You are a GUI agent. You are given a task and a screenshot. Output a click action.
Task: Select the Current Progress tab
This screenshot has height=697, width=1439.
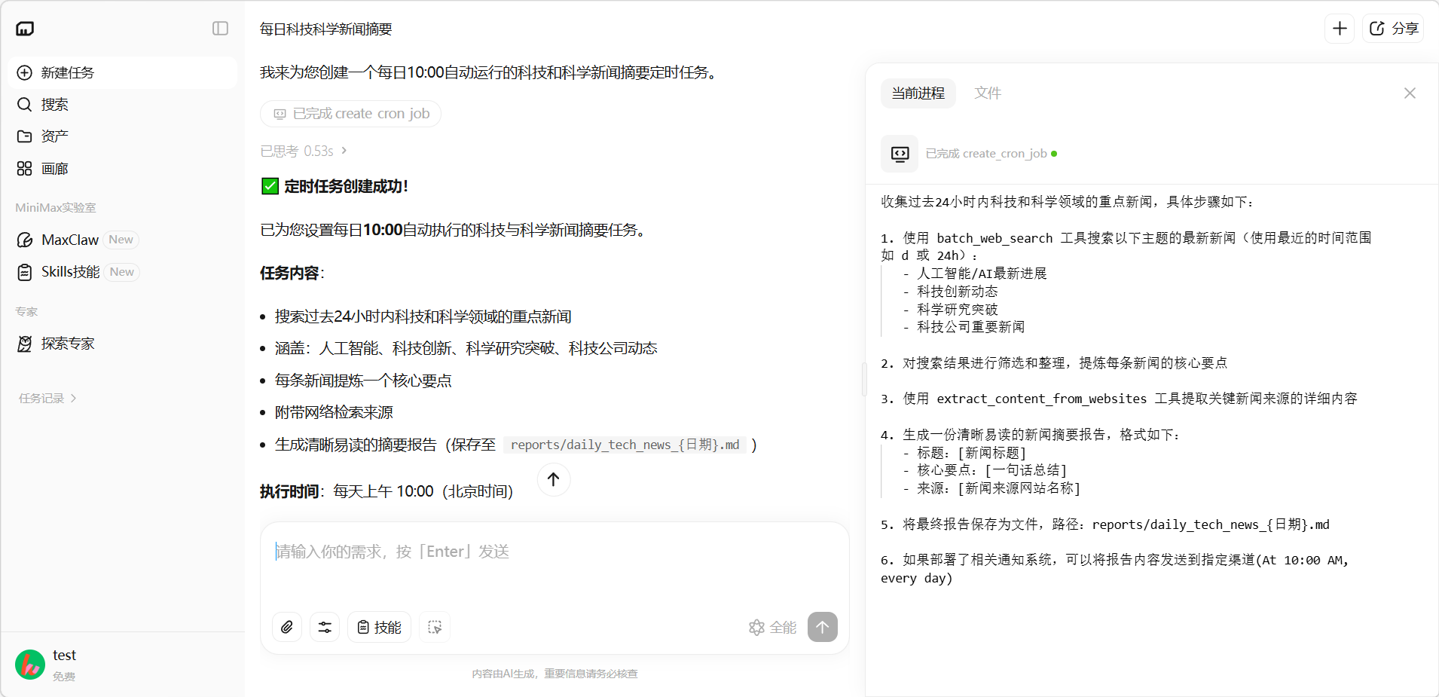918,93
